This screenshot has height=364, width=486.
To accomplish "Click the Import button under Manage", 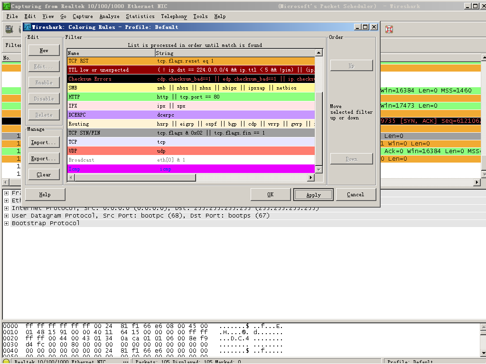I will (44, 142).
